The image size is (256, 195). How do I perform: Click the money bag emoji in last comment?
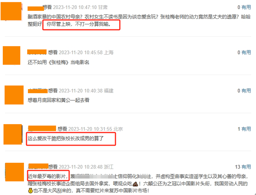30,190
